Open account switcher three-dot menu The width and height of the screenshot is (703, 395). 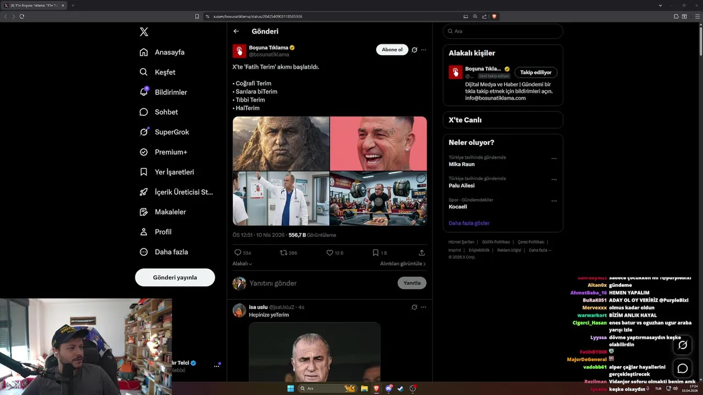click(216, 366)
